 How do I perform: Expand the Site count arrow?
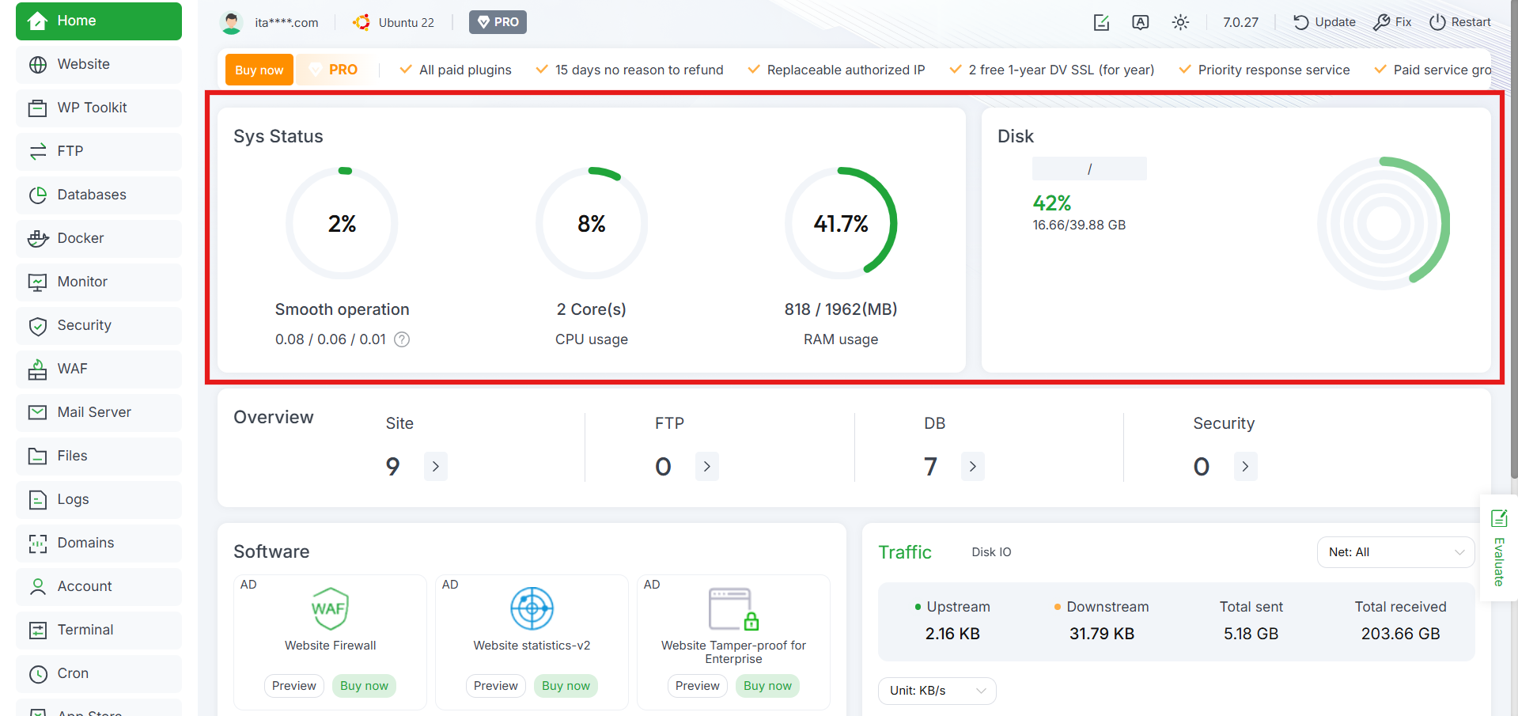(436, 467)
